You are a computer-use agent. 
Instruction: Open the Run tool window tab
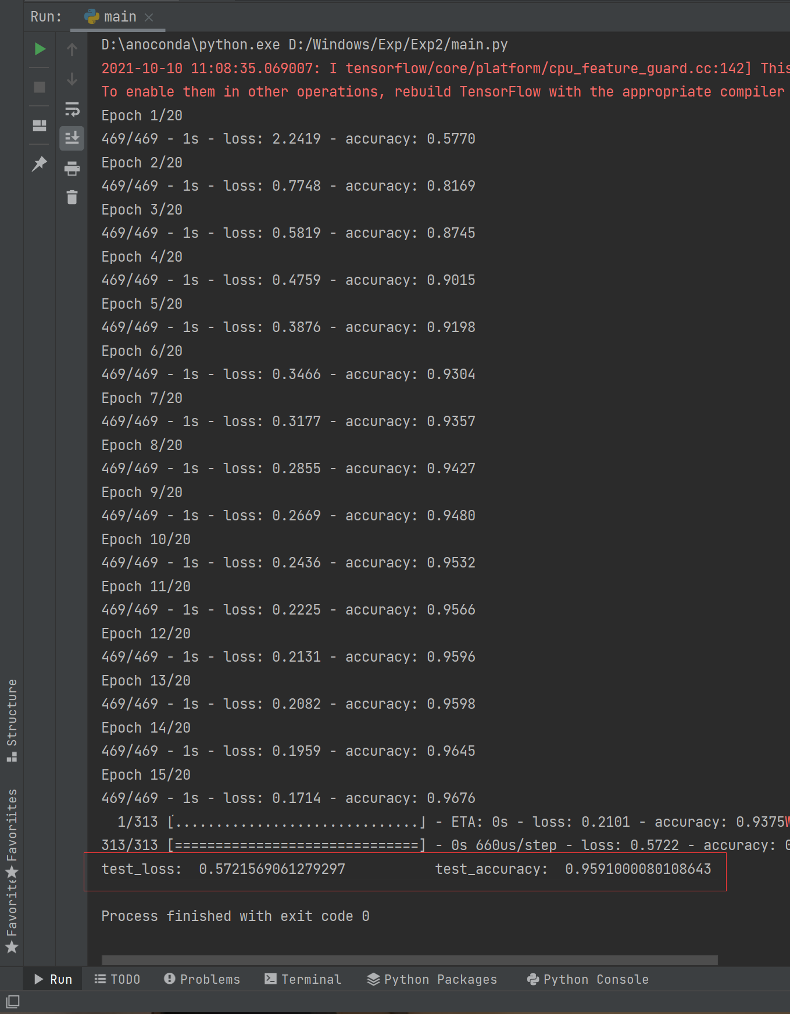pyautogui.click(x=53, y=979)
